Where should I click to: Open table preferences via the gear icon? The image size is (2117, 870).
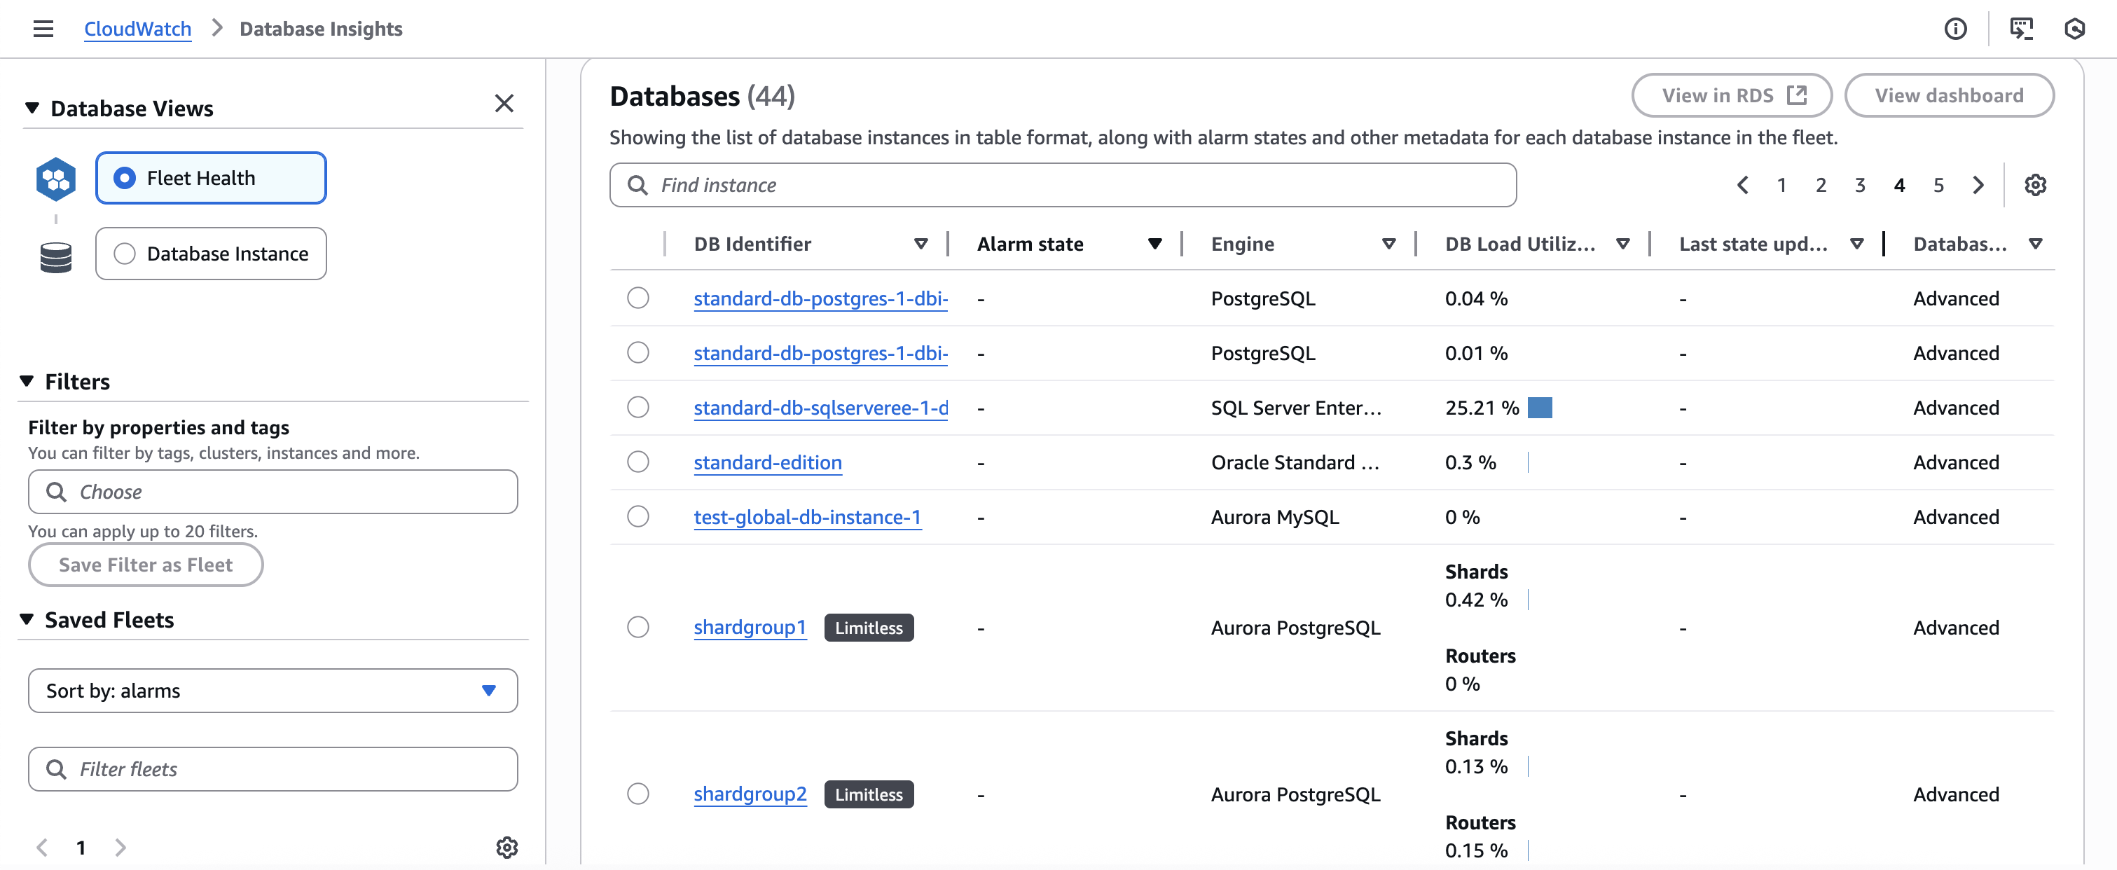(2036, 185)
